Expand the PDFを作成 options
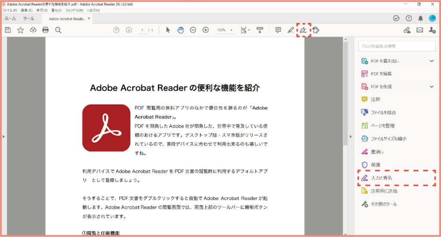 pos(432,87)
